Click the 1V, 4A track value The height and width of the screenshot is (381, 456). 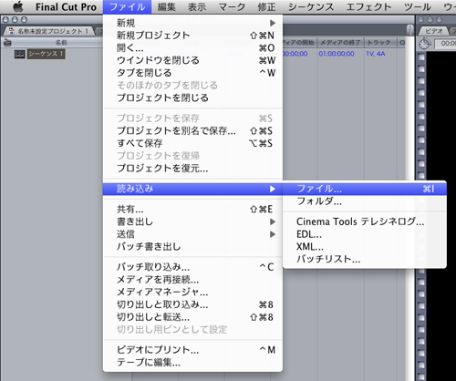[x=376, y=54]
